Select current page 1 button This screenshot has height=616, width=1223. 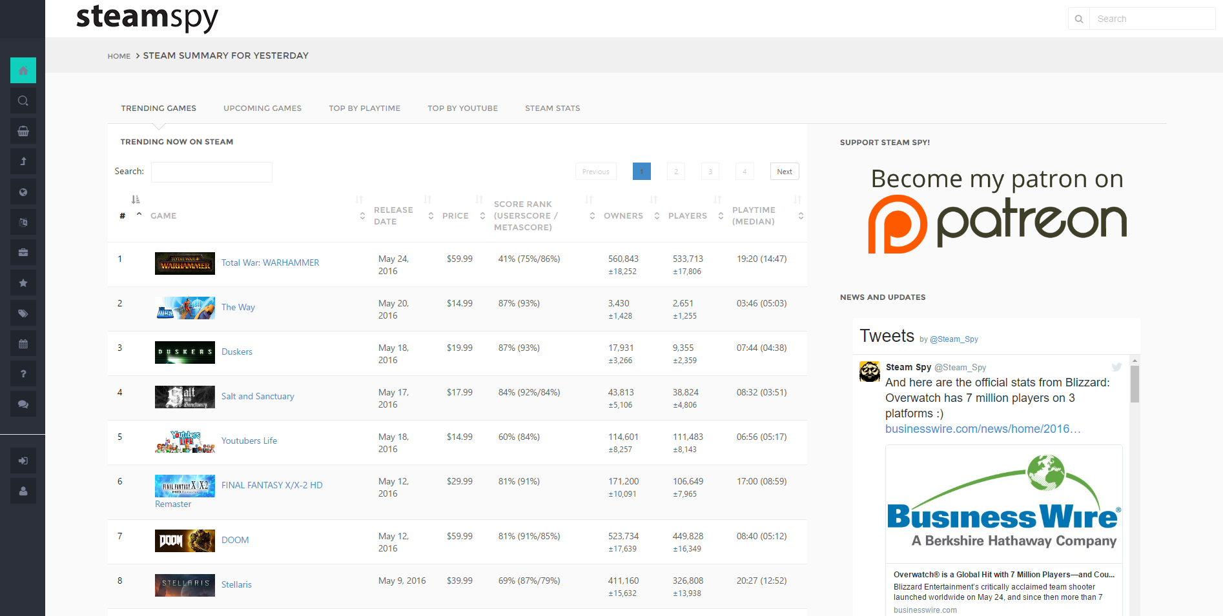pyautogui.click(x=642, y=172)
